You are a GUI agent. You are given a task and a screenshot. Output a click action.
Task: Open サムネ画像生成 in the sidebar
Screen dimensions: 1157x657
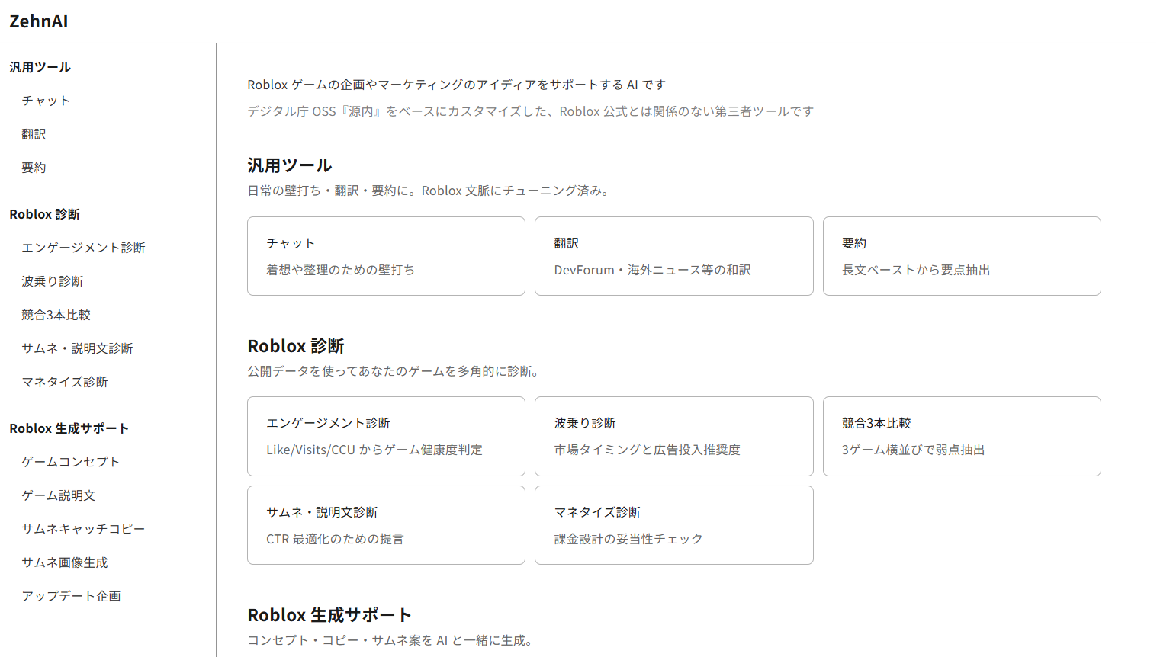coord(65,562)
